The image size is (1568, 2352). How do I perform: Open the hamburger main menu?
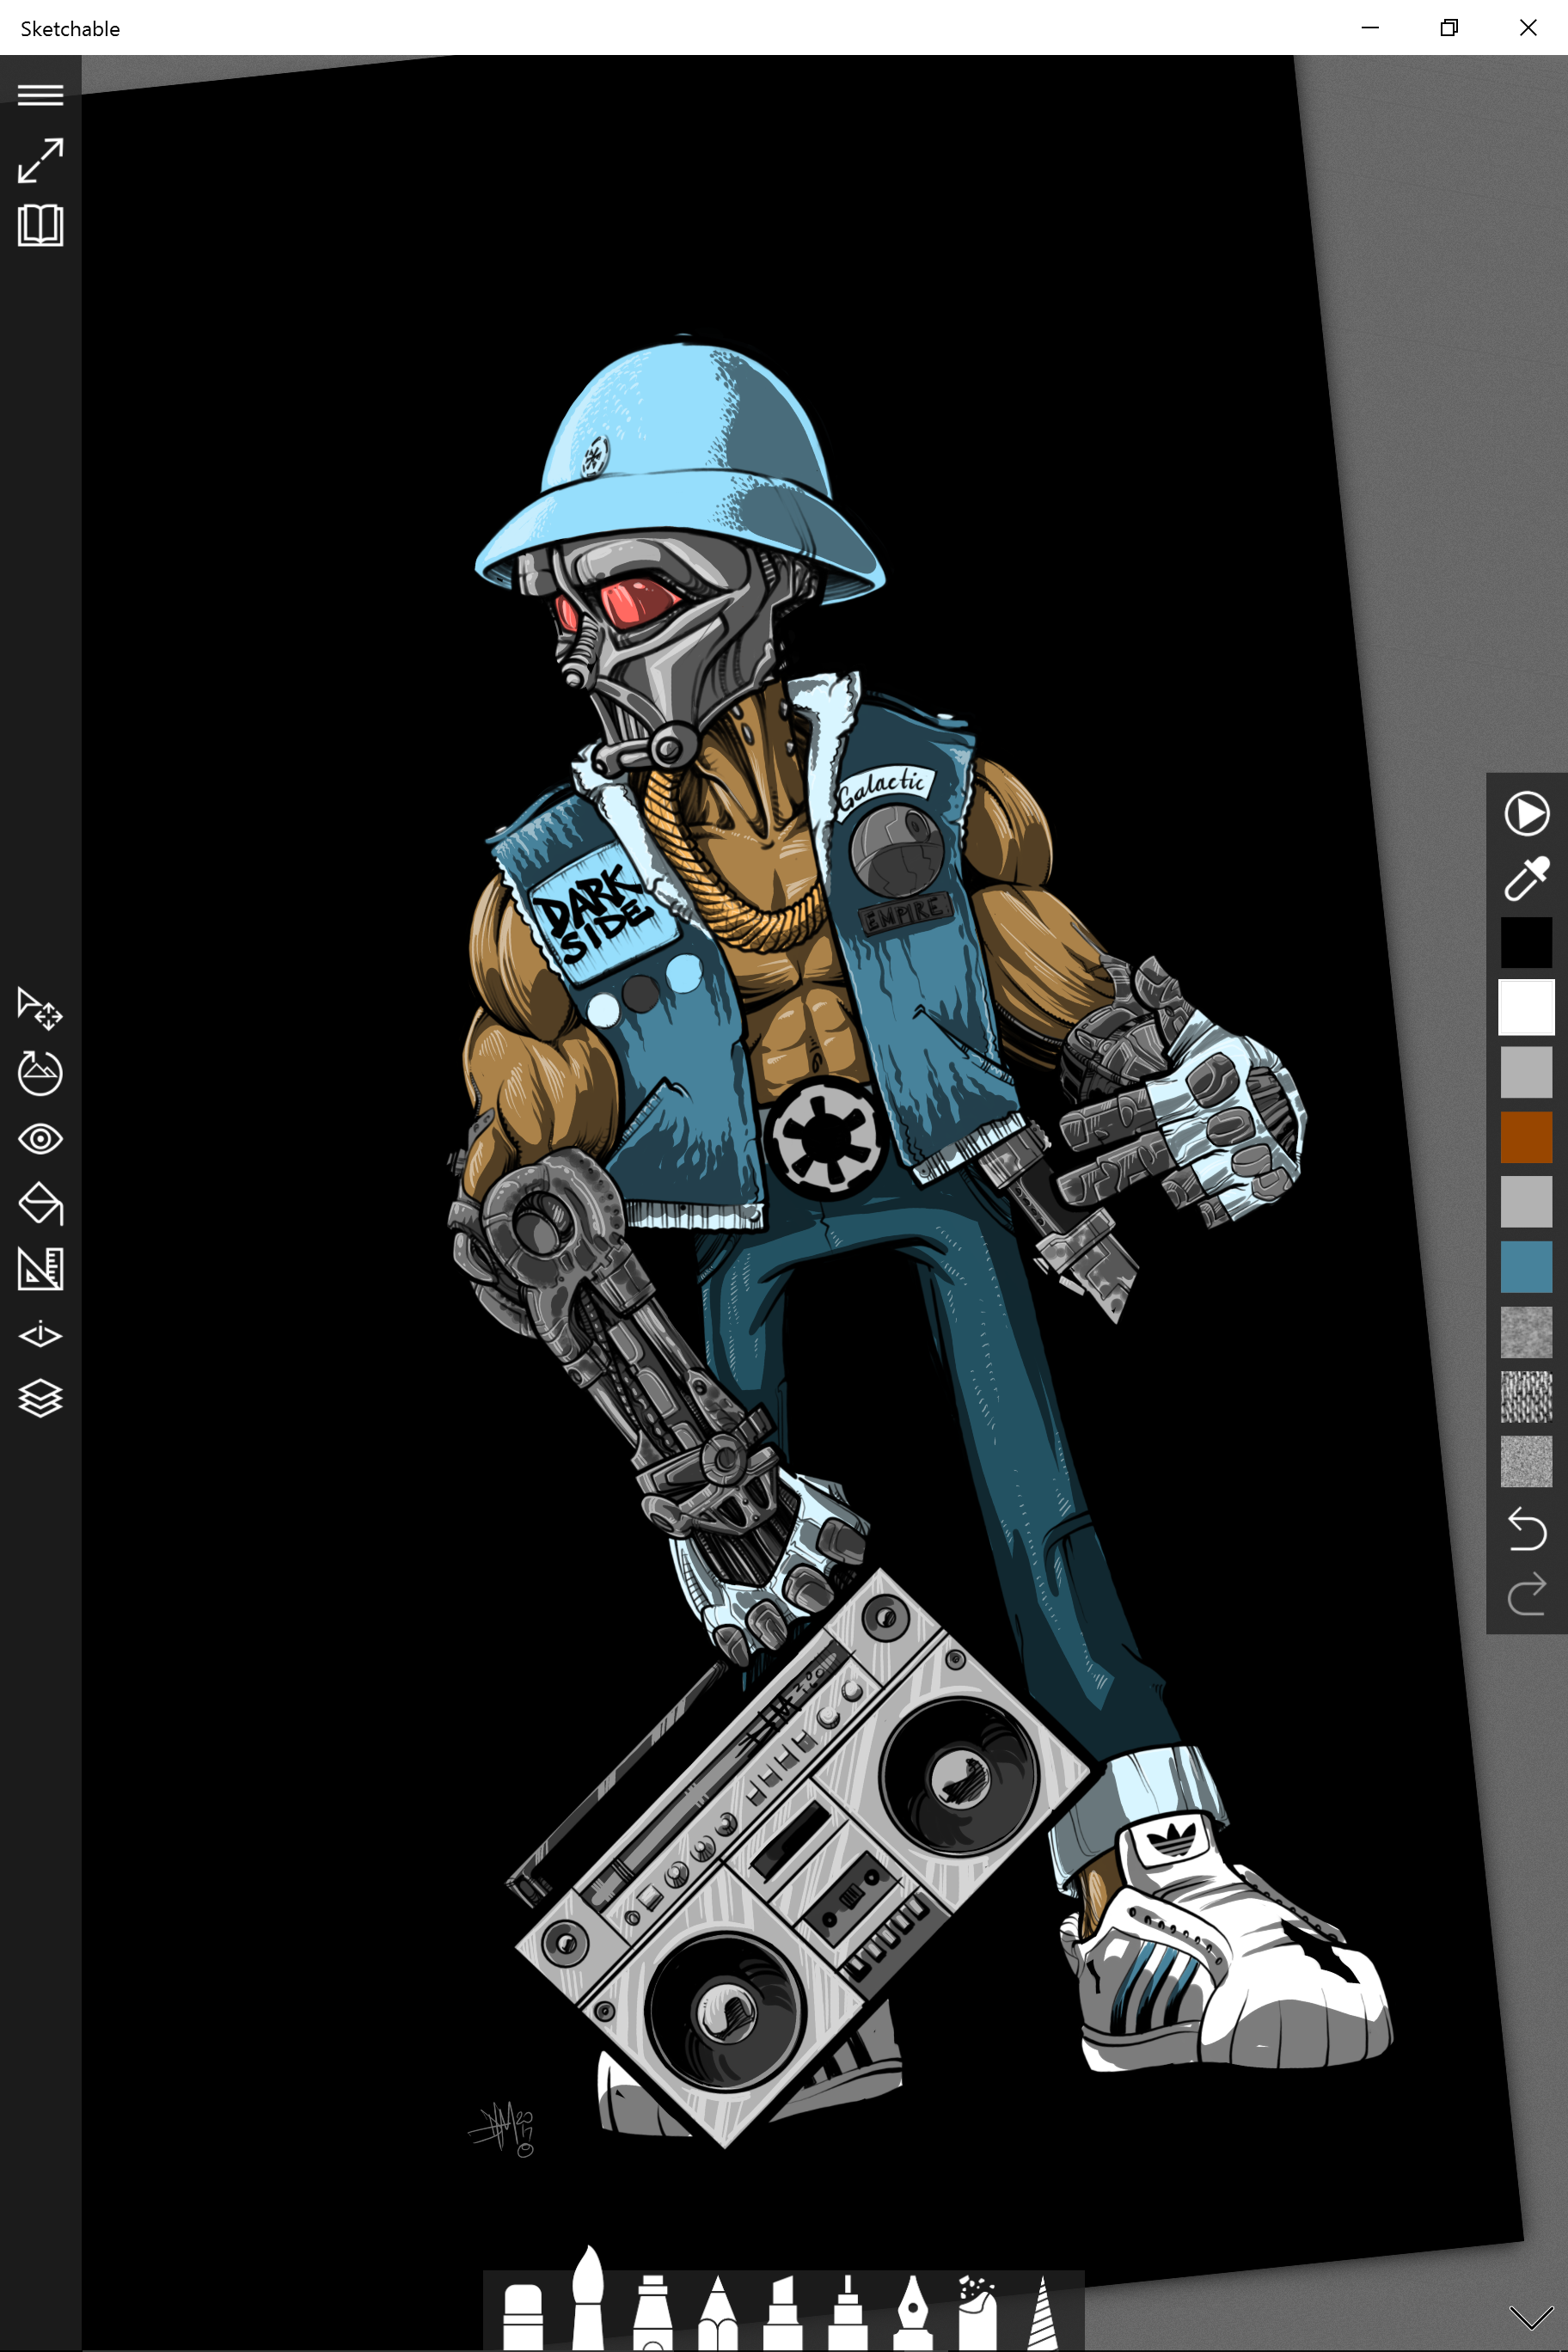point(40,95)
